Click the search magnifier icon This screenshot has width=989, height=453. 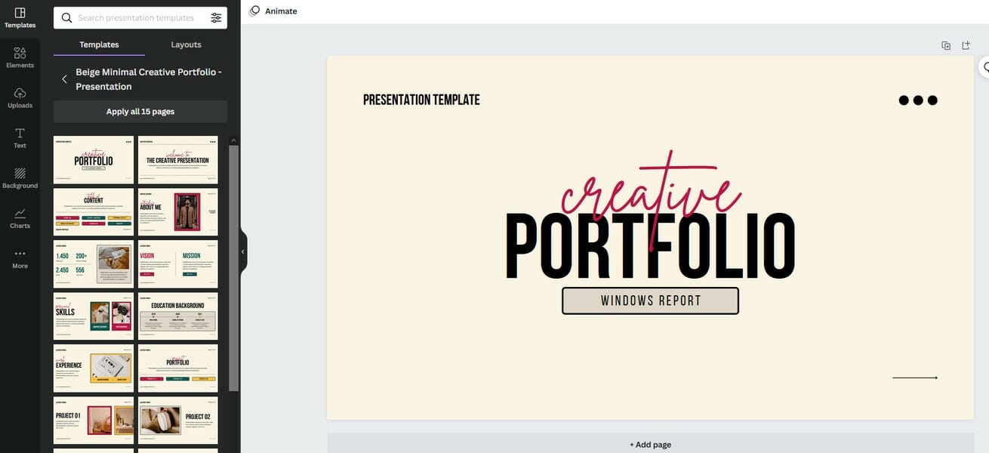point(66,18)
